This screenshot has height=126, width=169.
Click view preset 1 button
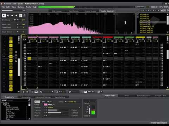[x=141, y=10]
